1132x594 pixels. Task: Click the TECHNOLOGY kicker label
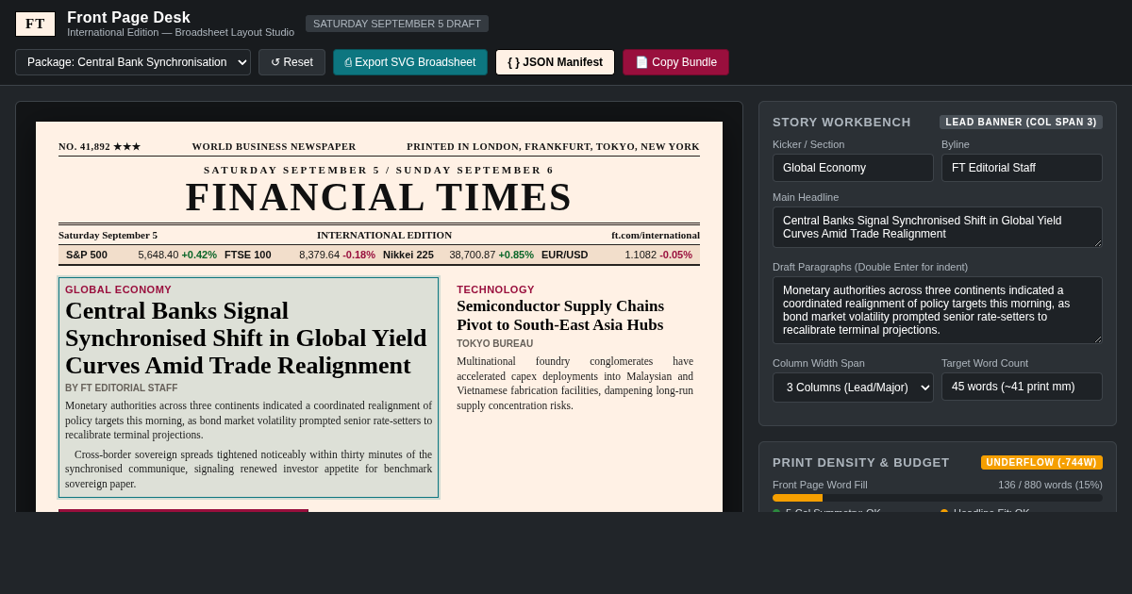[x=496, y=289]
